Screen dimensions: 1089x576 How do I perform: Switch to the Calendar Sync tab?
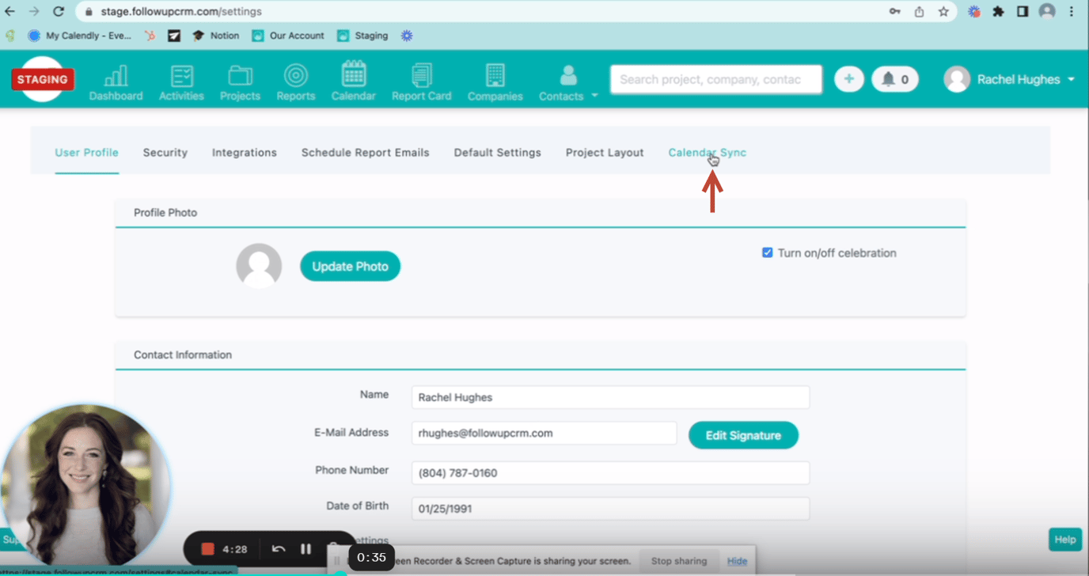click(x=707, y=153)
